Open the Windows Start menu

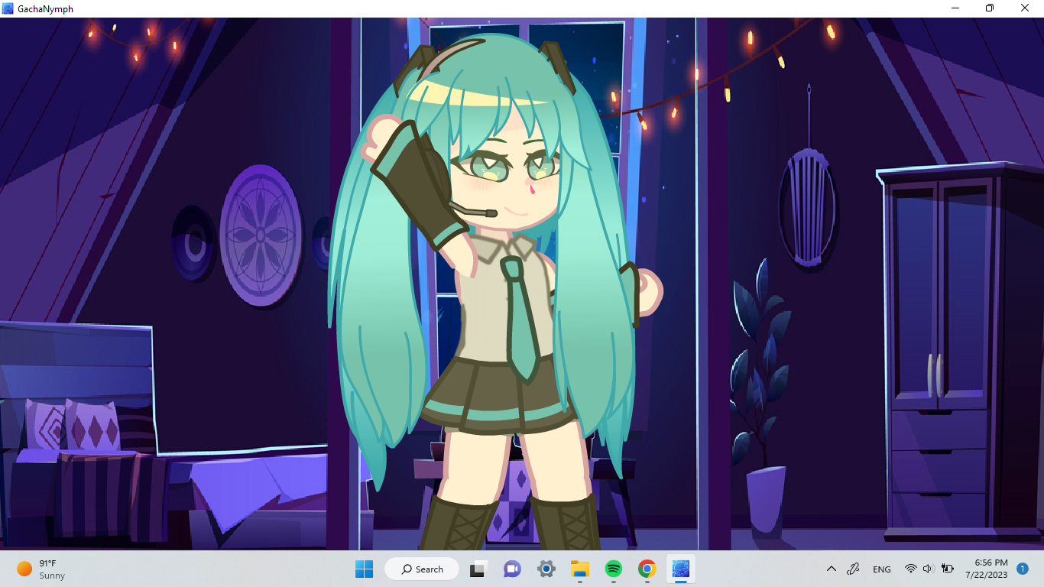point(364,569)
